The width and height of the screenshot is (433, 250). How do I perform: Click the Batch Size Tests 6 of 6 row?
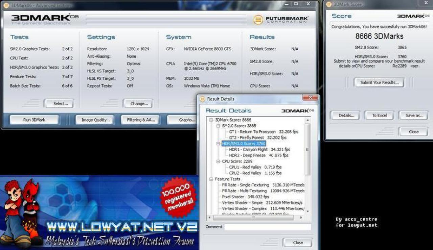[41, 86]
